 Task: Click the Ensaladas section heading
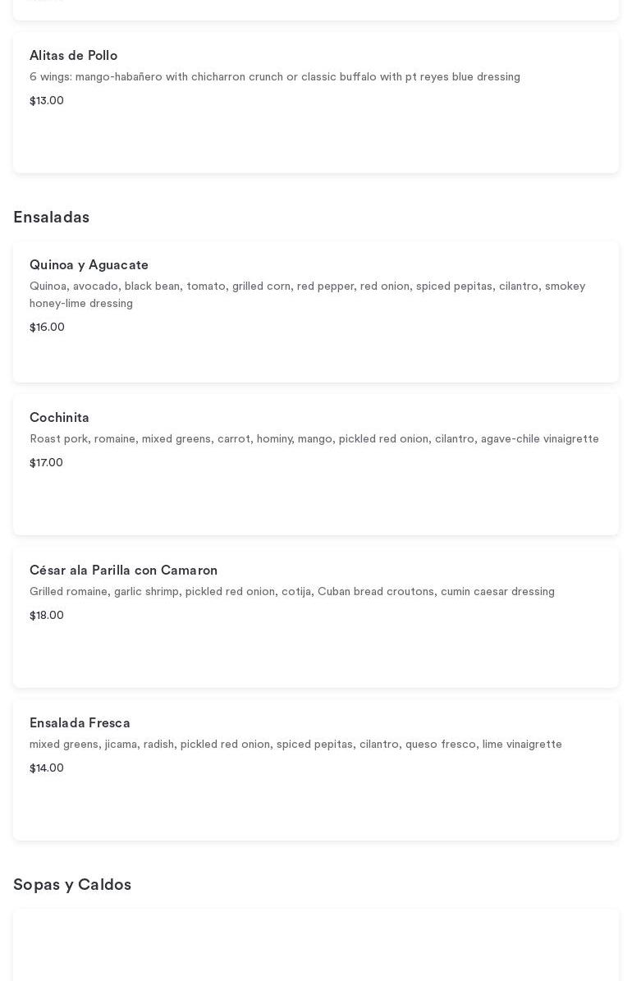point(51,218)
